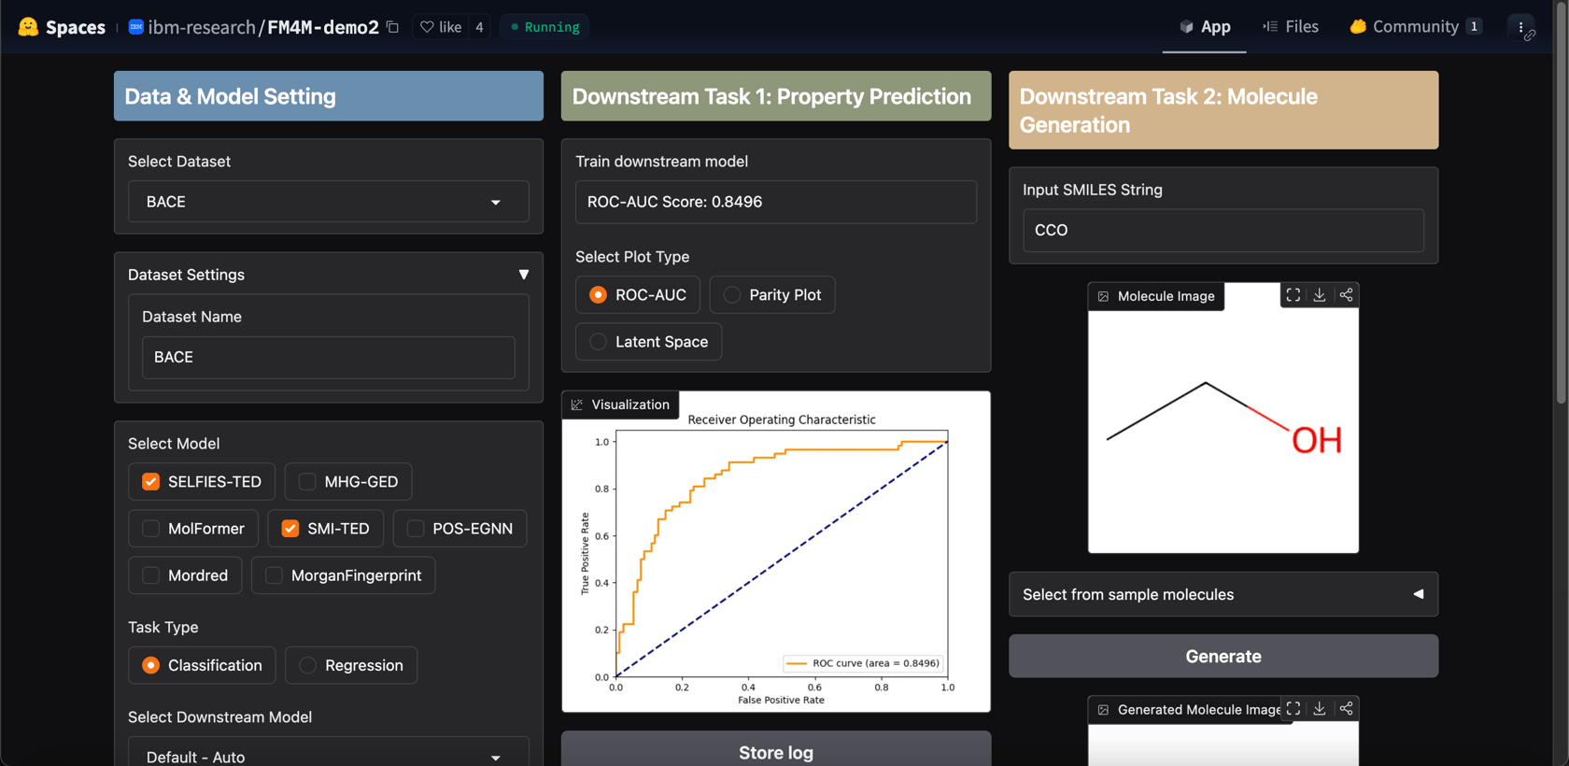Switch to the Files tab
The height and width of the screenshot is (766, 1569).
[x=1291, y=27]
